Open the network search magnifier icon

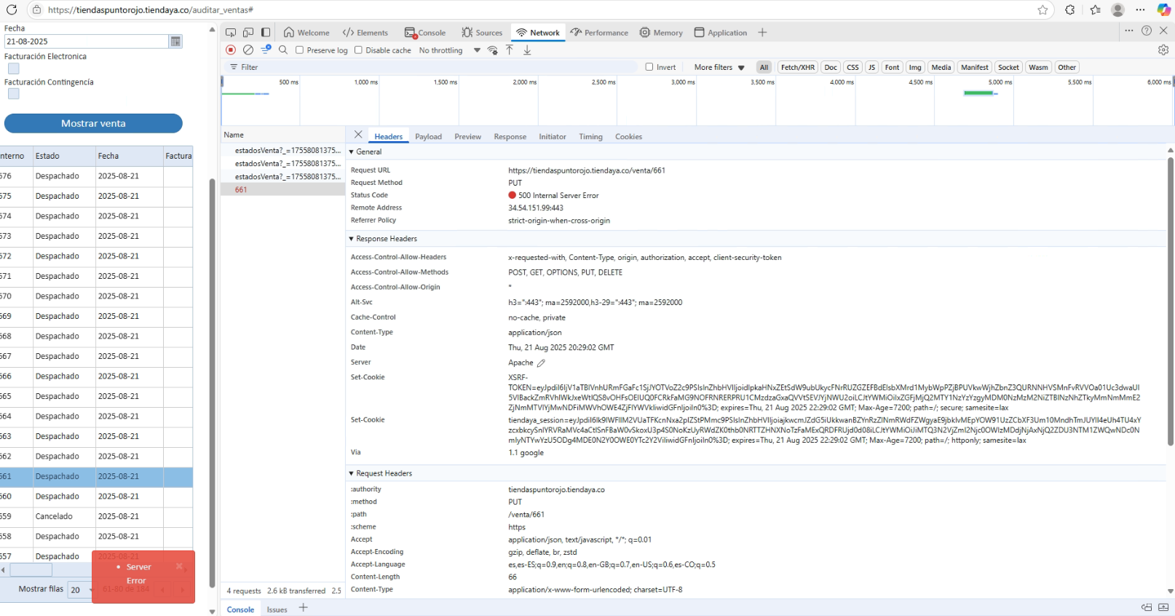coord(283,50)
